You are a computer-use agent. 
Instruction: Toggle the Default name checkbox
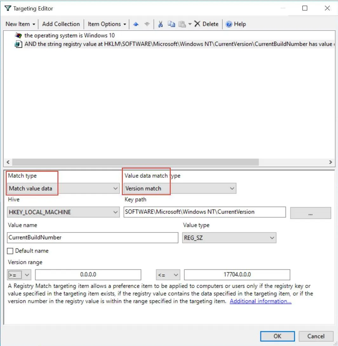pyautogui.click(x=10, y=251)
